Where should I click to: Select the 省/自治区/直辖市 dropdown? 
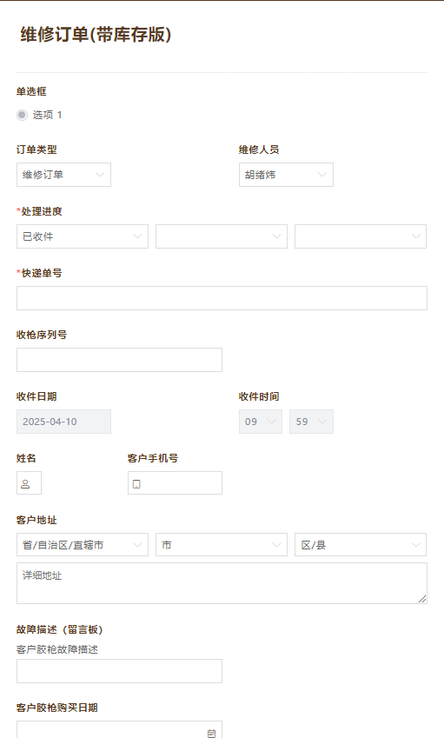tap(83, 544)
